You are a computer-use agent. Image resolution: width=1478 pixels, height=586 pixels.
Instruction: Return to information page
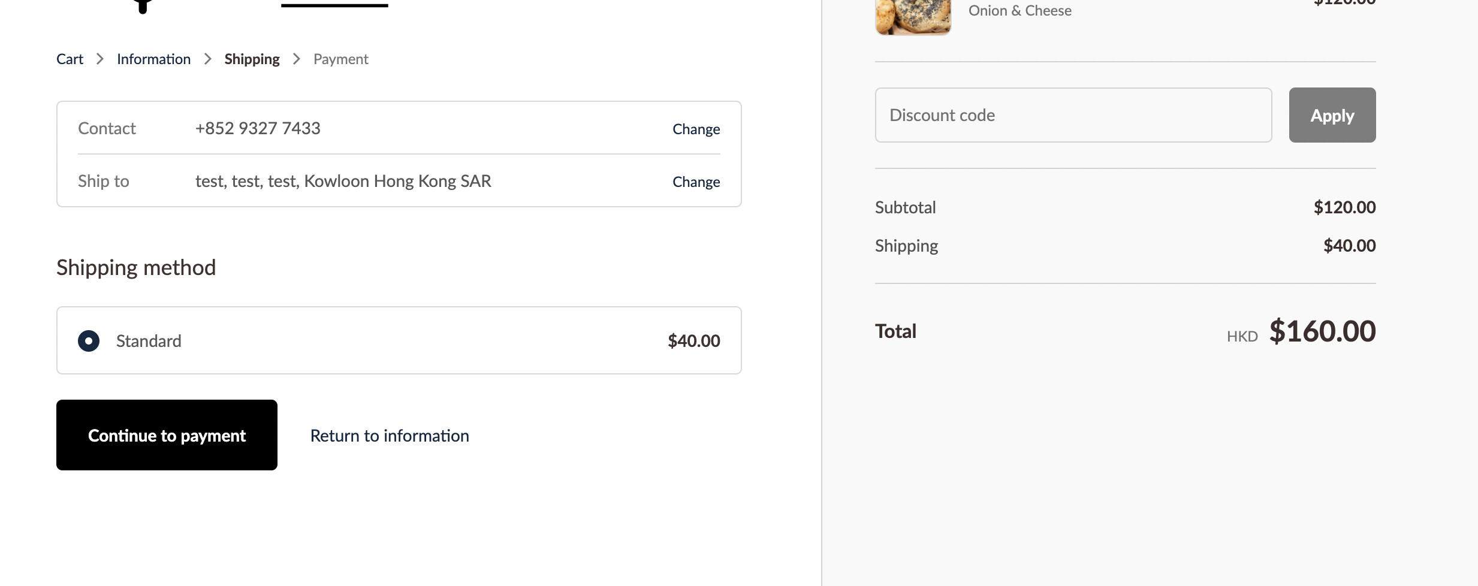tap(390, 436)
